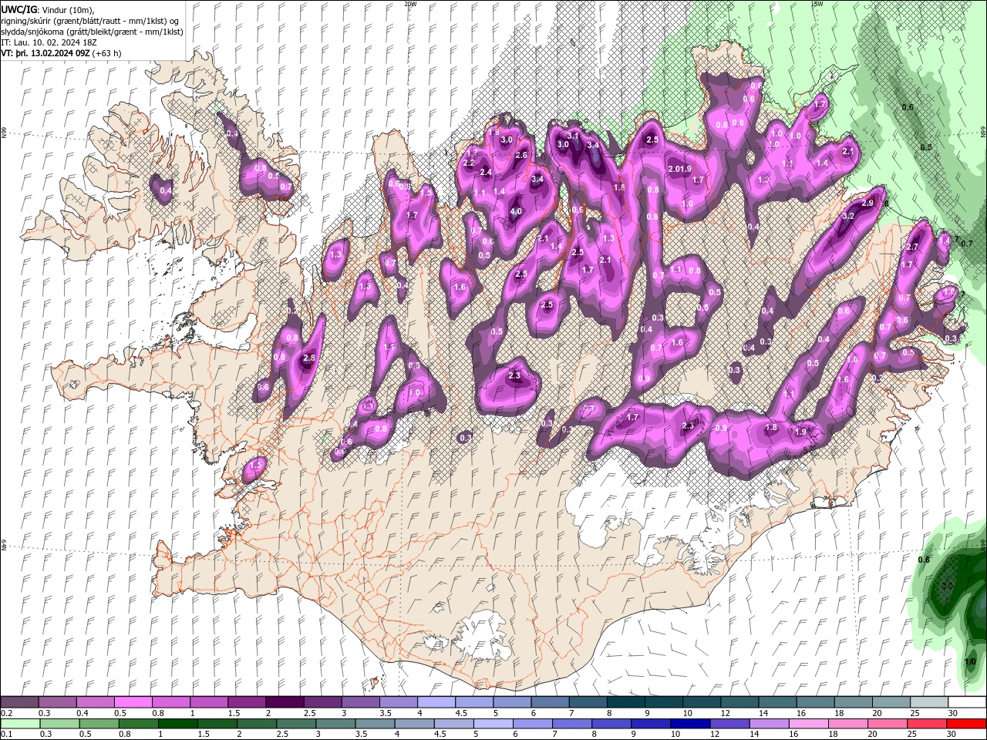Click the rain legend swatch for 0.5–0.8 mm
Viewport: 987px width, 740px height.
(x=99, y=724)
